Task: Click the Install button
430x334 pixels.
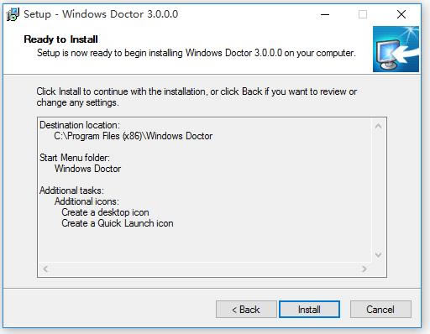Action: [x=309, y=310]
